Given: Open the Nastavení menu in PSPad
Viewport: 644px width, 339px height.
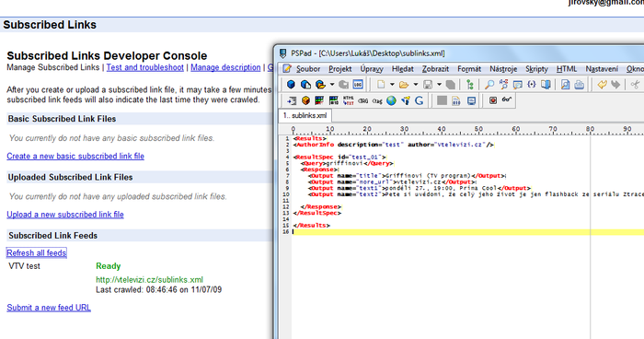Looking at the screenshot, I should pos(602,69).
